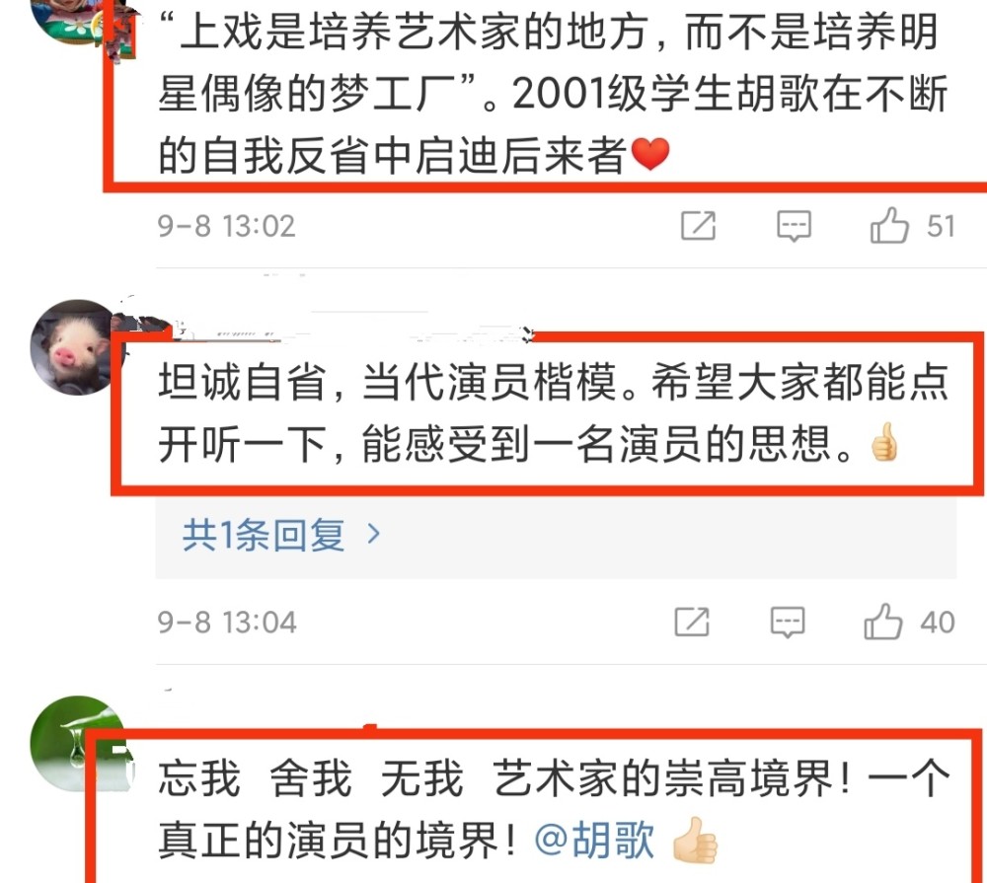Open the green leaf avatar profile
Screen dimensions: 987x883
click(x=76, y=743)
